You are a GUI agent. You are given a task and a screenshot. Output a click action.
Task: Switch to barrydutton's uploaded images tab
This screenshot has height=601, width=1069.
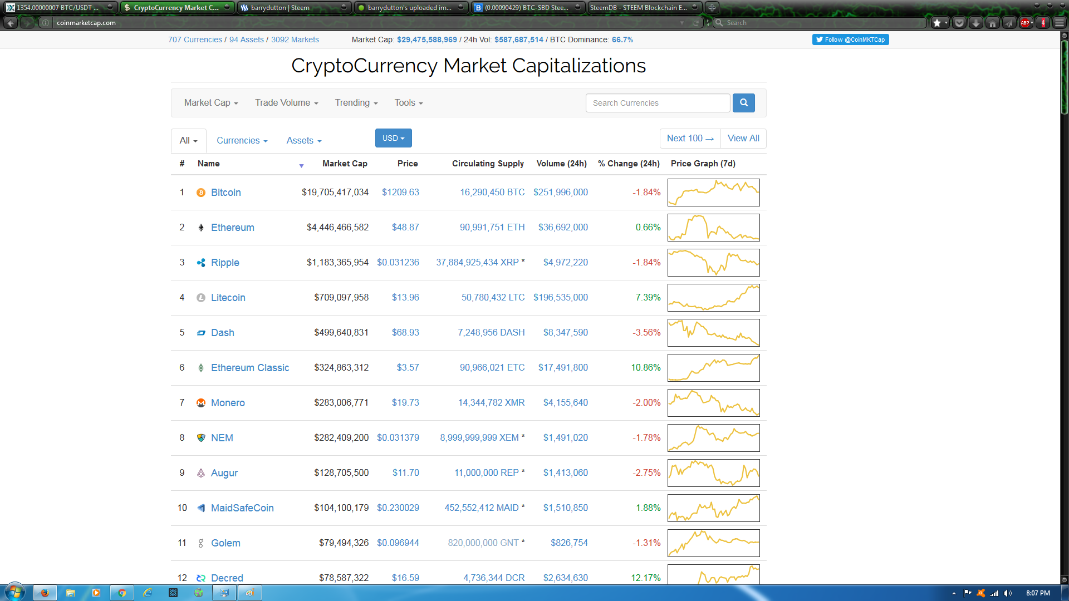[411, 8]
